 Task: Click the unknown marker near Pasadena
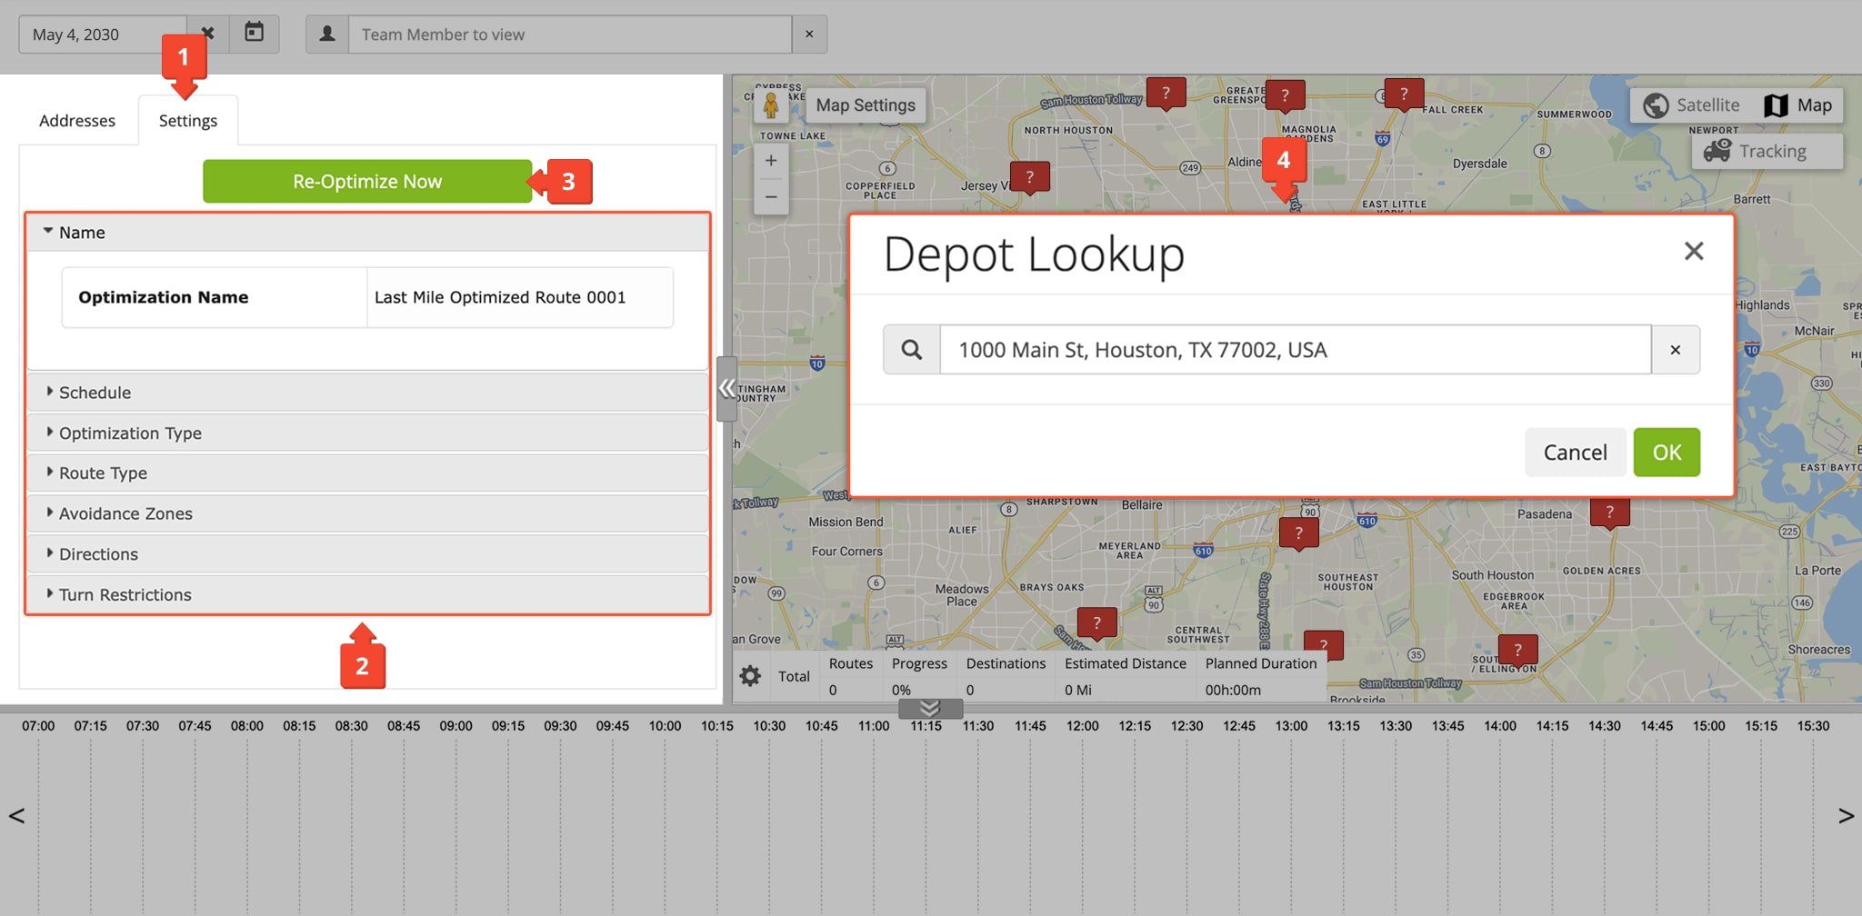point(1609,513)
